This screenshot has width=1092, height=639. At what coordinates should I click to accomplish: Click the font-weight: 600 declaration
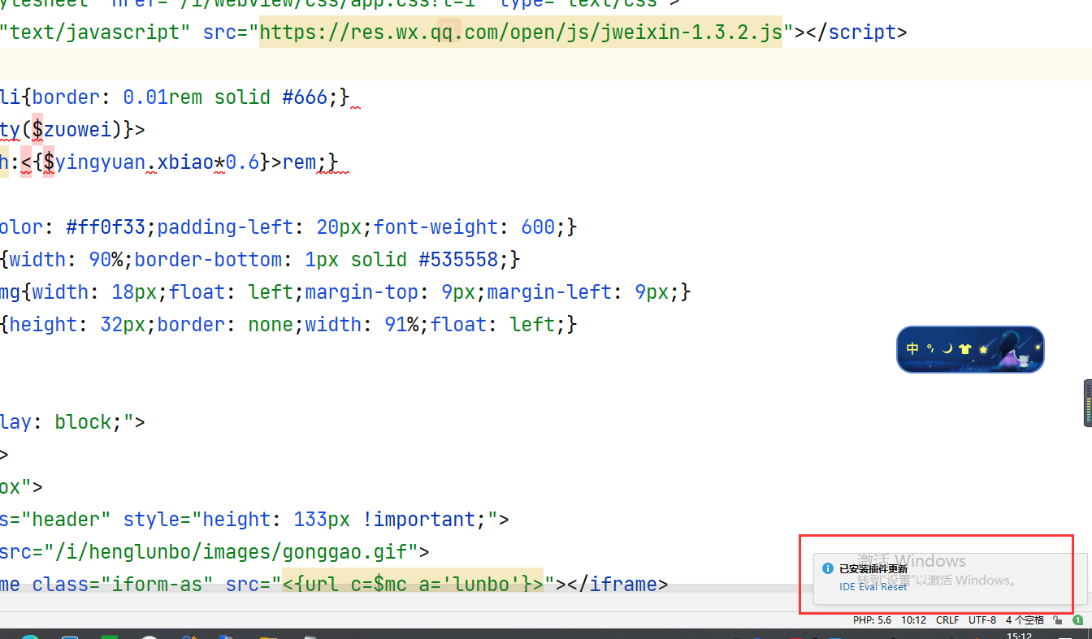click(x=464, y=227)
